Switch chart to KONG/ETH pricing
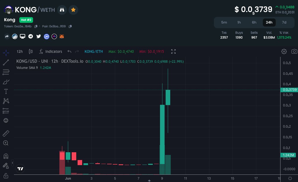This screenshot has width=298, height=182. 94,51
